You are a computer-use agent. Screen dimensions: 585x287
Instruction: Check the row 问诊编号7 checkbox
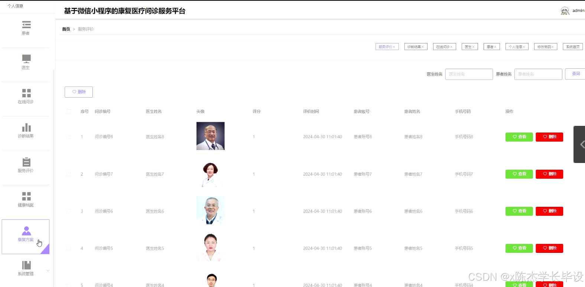[x=69, y=174]
